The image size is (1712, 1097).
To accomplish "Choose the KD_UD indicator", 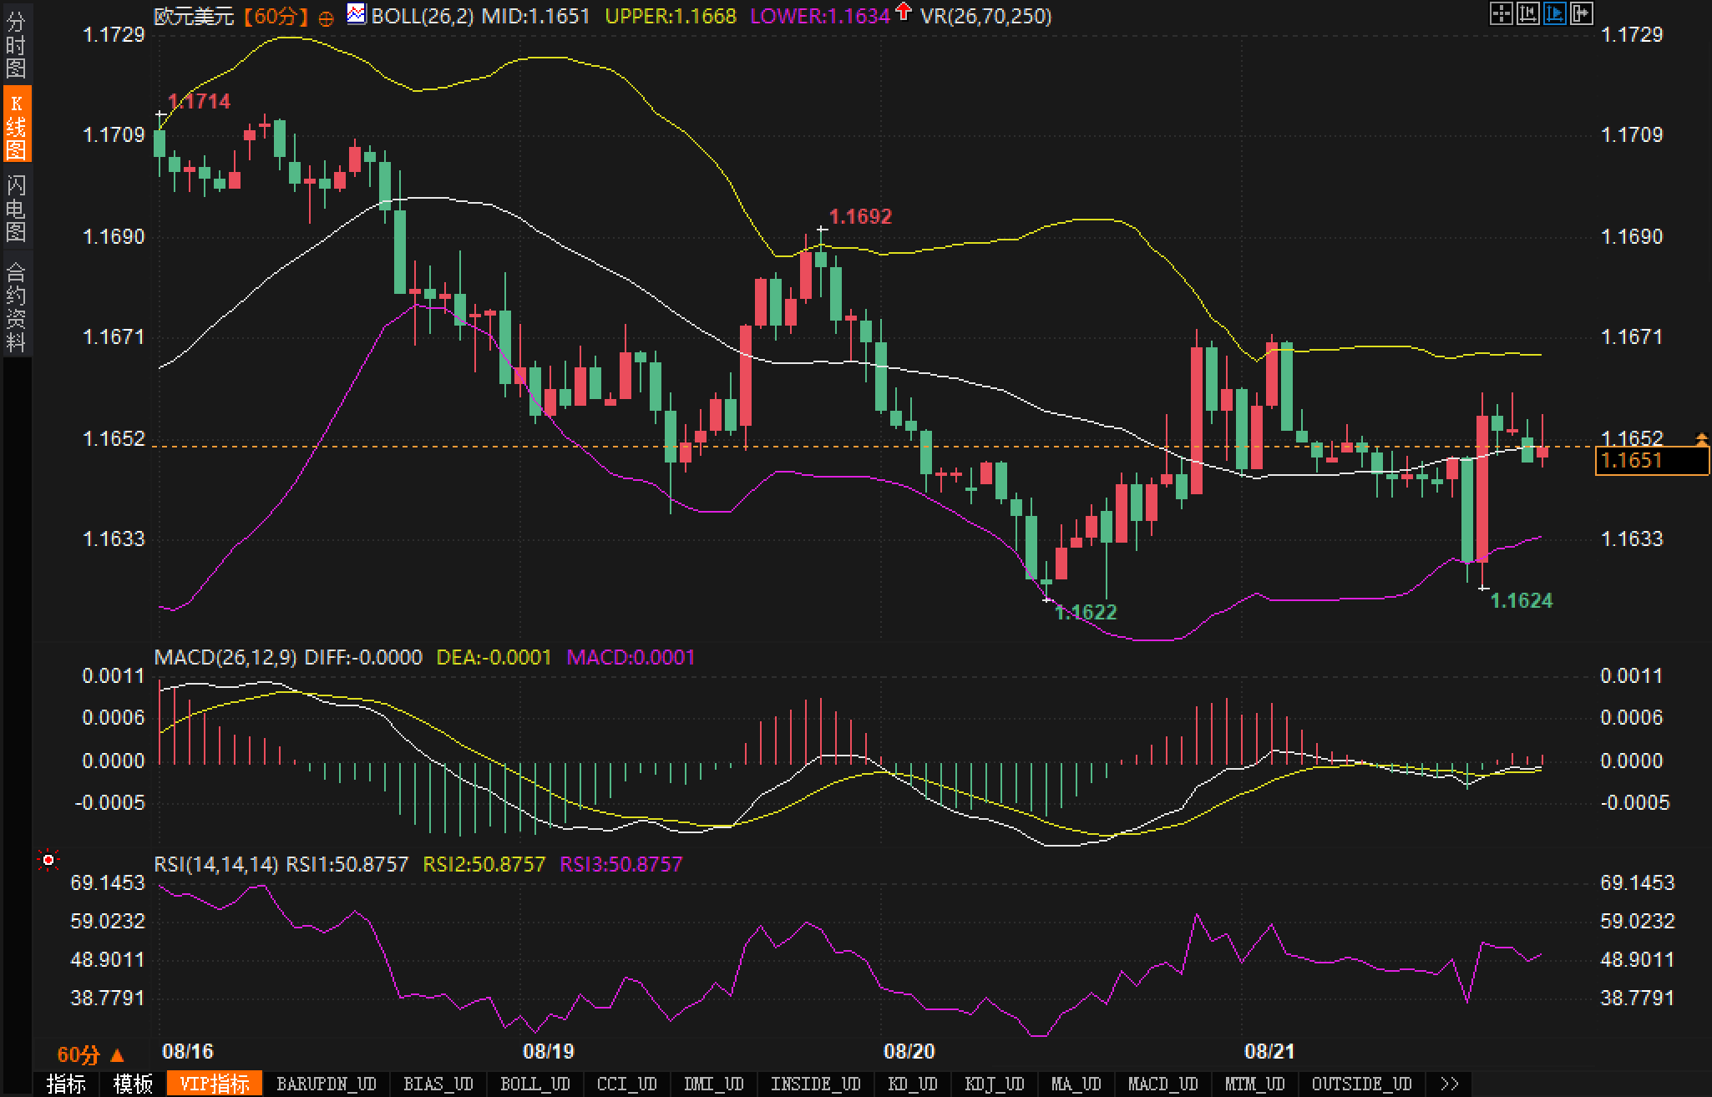I will 913,1084.
